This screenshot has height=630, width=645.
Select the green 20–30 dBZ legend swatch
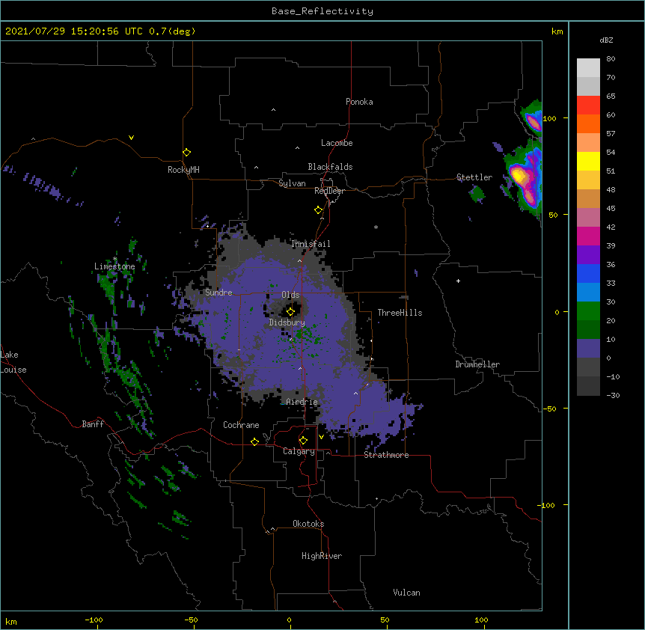pyautogui.click(x=588, y=311)
